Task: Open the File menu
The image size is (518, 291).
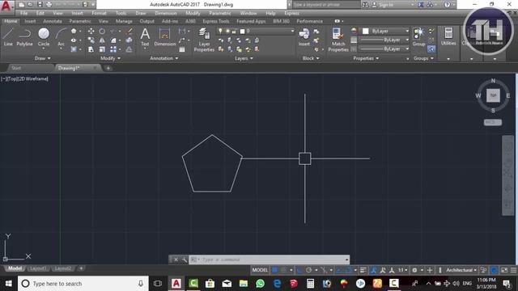Action: pos(23,13)
